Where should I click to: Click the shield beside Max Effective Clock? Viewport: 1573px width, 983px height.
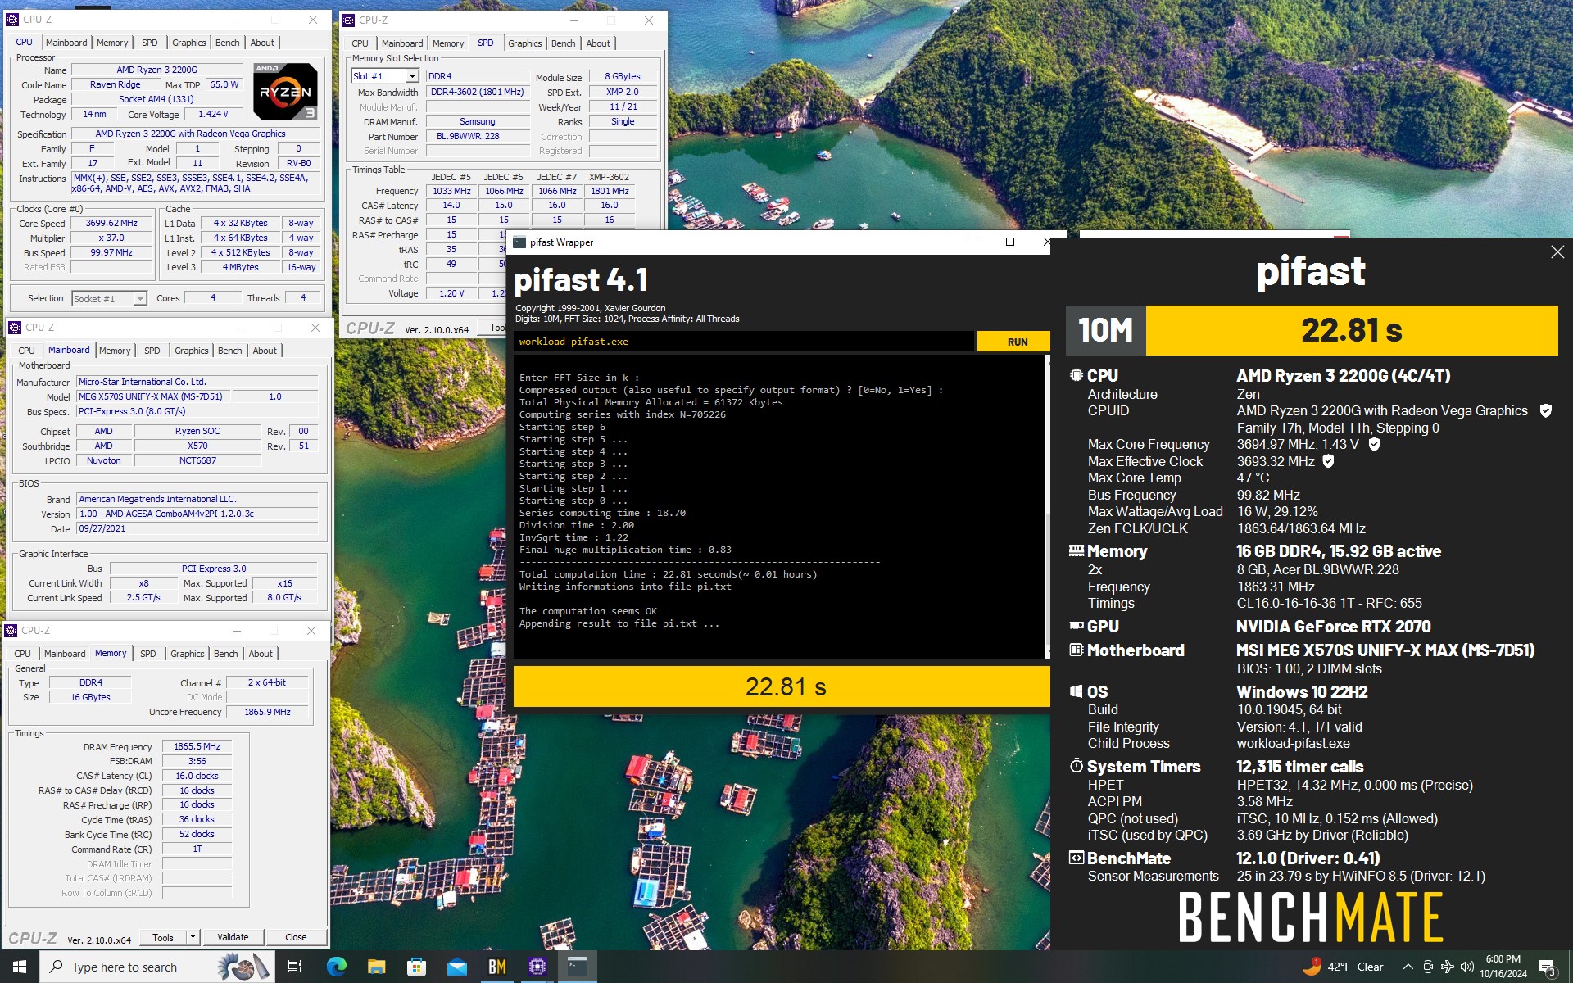tap(1328, 461)
